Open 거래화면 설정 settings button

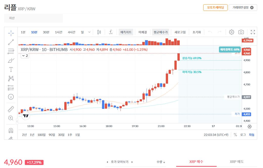[x=243, y=8]
